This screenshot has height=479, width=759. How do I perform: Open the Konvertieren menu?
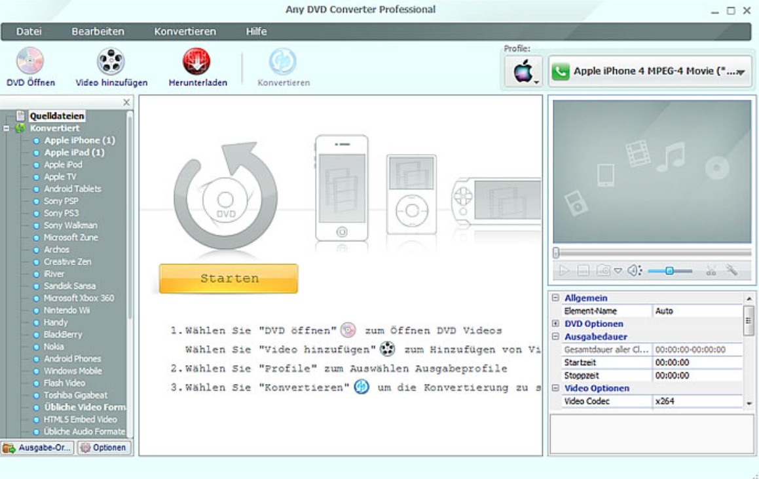(185, 31)
